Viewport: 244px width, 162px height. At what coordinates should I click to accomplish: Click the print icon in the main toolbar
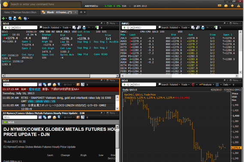click(x=15, y=18)
